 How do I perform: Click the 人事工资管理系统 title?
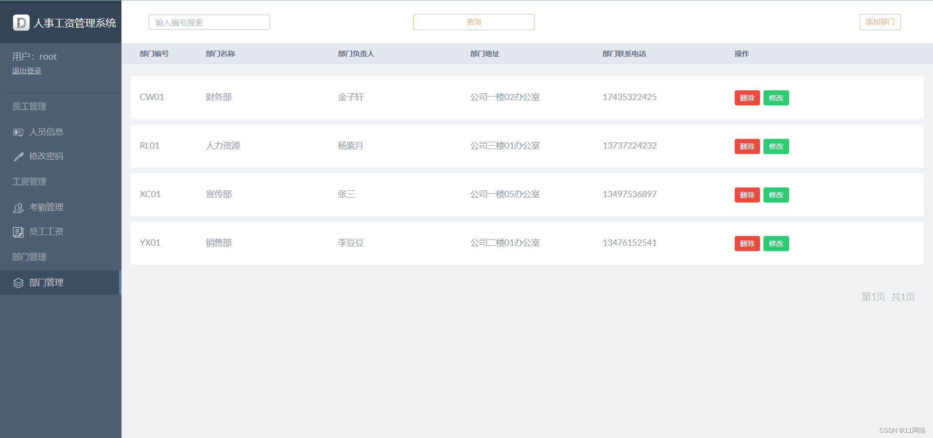tap(75, 23)
